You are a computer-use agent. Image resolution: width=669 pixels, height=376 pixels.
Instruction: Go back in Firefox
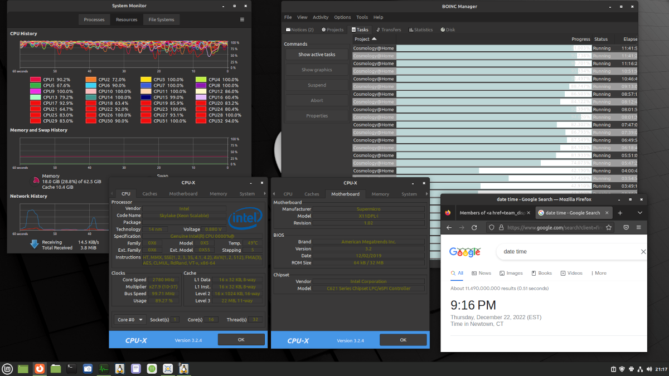click(x=449, y=227)
